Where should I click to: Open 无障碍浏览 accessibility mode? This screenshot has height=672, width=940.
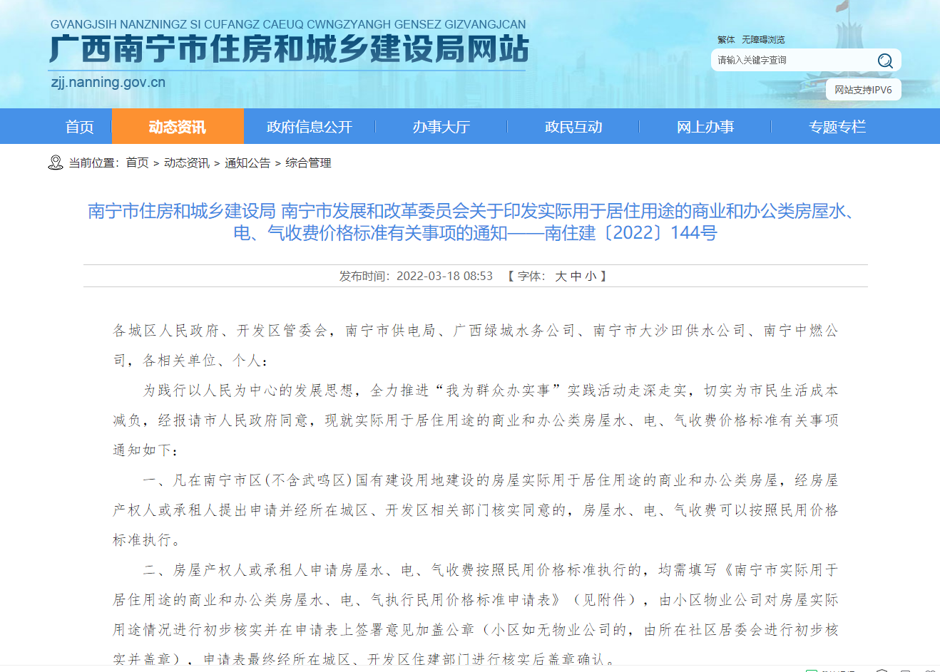[x=763, y=40]
